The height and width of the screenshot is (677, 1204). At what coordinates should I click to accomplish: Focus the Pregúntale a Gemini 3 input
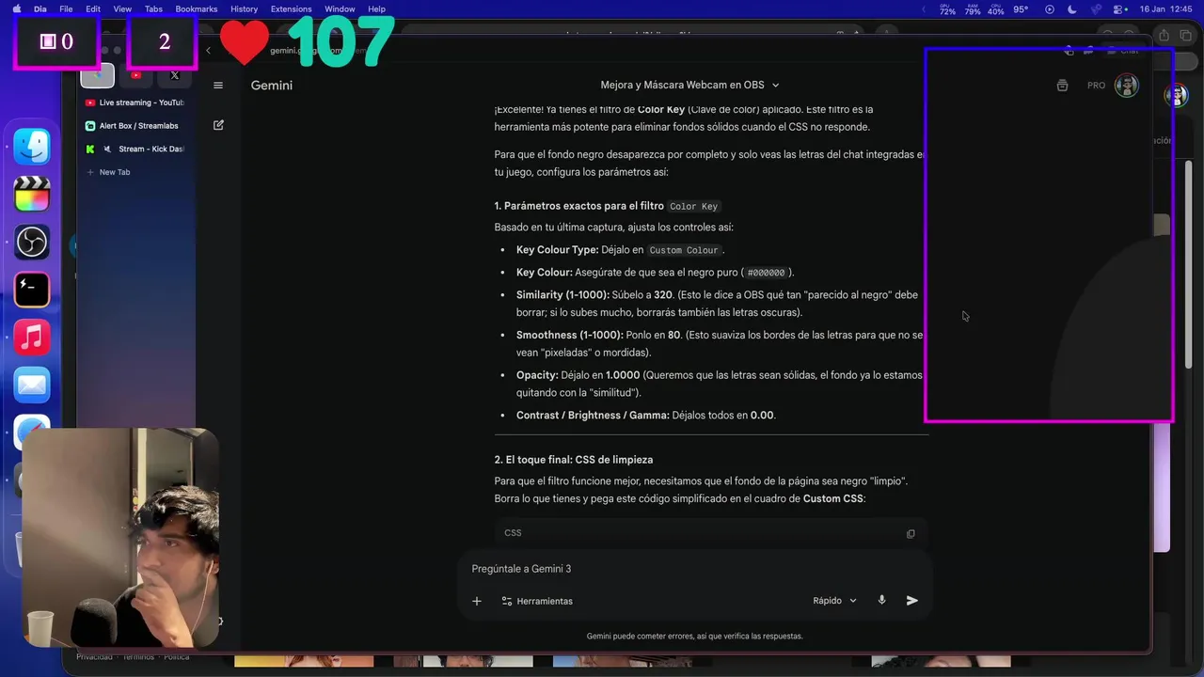694,569
